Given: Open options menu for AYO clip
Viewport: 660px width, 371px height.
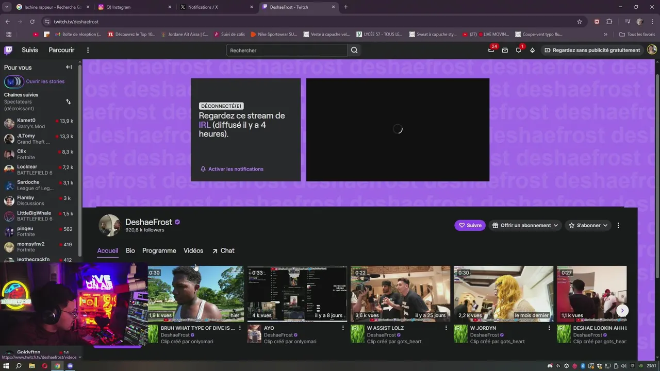Looking at the screenshot, I should pos(343,328).
